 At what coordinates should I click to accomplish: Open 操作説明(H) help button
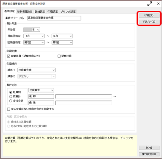tap(149, 154)
